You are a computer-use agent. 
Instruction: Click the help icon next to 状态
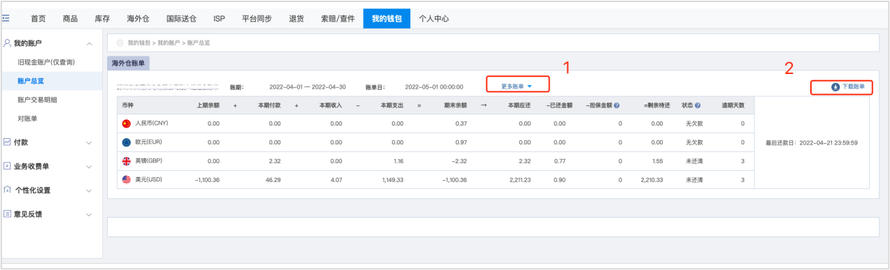pyautogui.click(x=698, y=105)
